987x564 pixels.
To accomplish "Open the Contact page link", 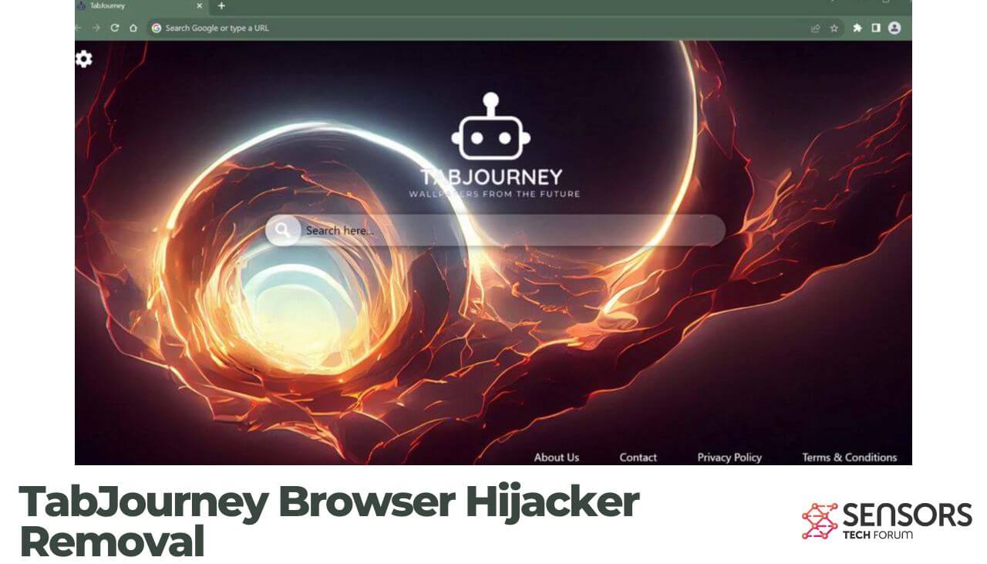I will pyautogui.click(x=638, y=457).
